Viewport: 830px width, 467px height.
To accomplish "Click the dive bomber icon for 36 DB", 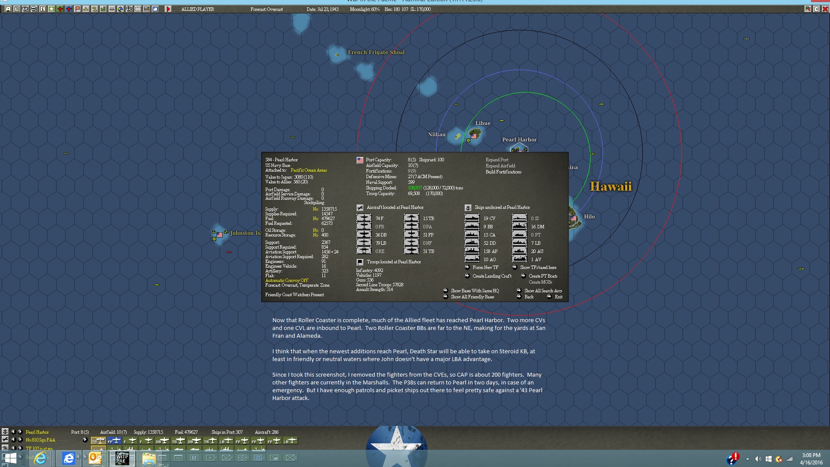I will click(364, 234).
